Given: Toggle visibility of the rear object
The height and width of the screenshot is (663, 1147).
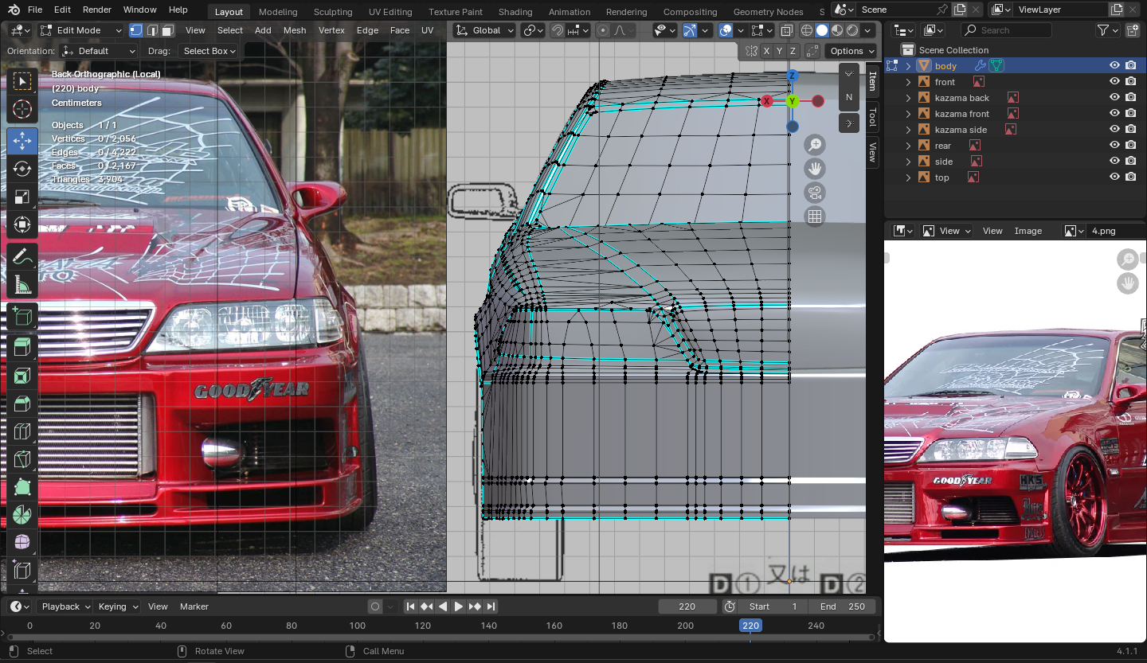Looking at the screenshot, I should pyautogui.click(x=1114, y=146).
